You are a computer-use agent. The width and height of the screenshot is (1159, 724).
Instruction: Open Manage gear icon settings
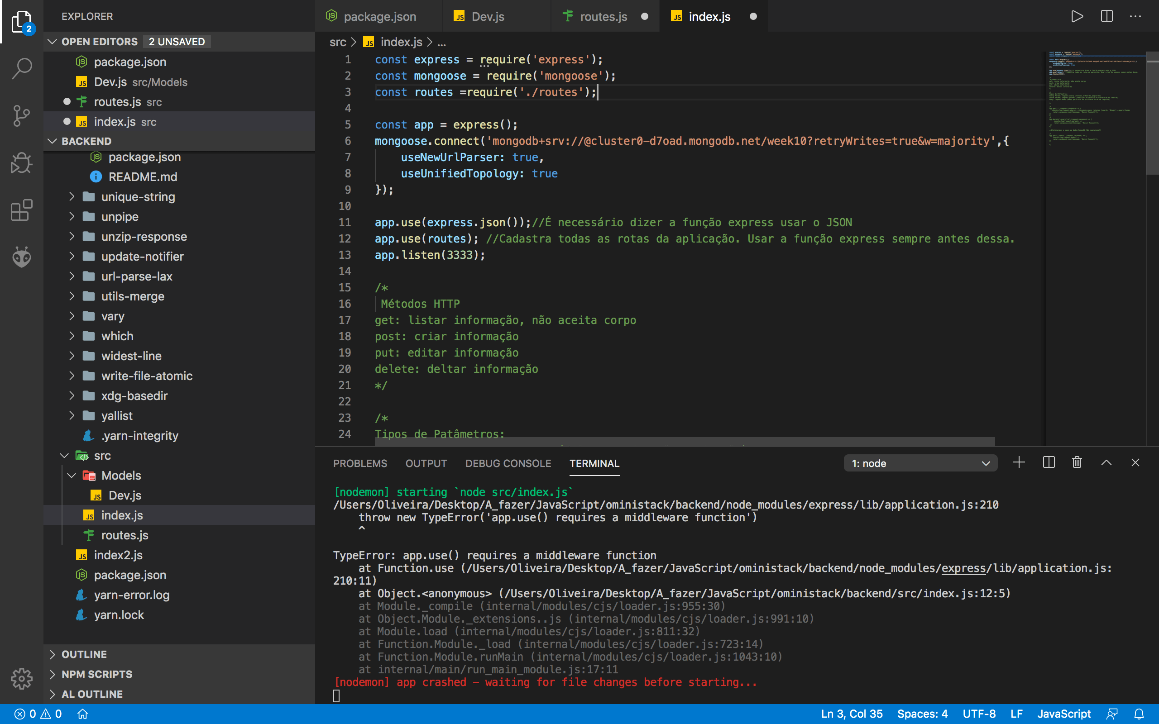pyautogui.click(x=22, y=678)
